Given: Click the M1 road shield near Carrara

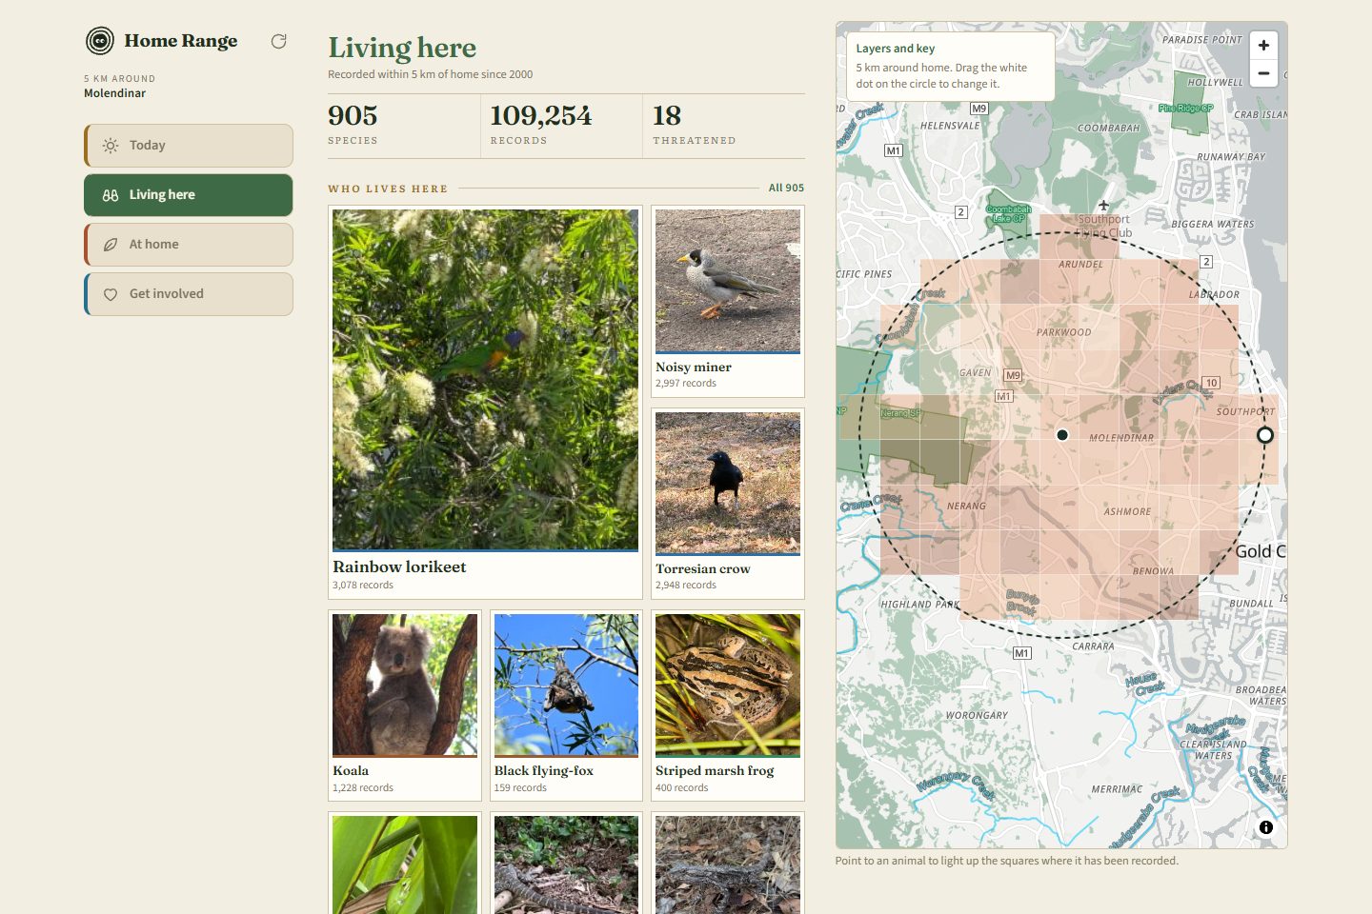Looking at the screenshot, I should coord(1021,653).
